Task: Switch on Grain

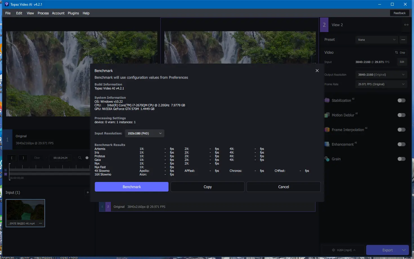Action: [x=402, y=159]
